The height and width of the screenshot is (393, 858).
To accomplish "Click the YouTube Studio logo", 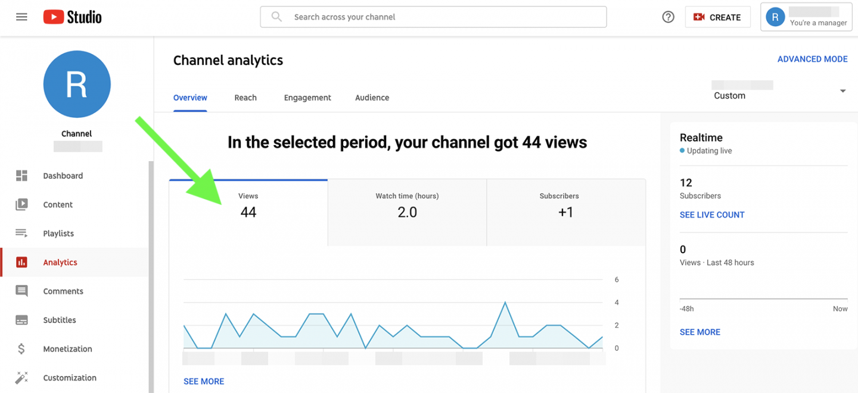I will pos(71,17).
